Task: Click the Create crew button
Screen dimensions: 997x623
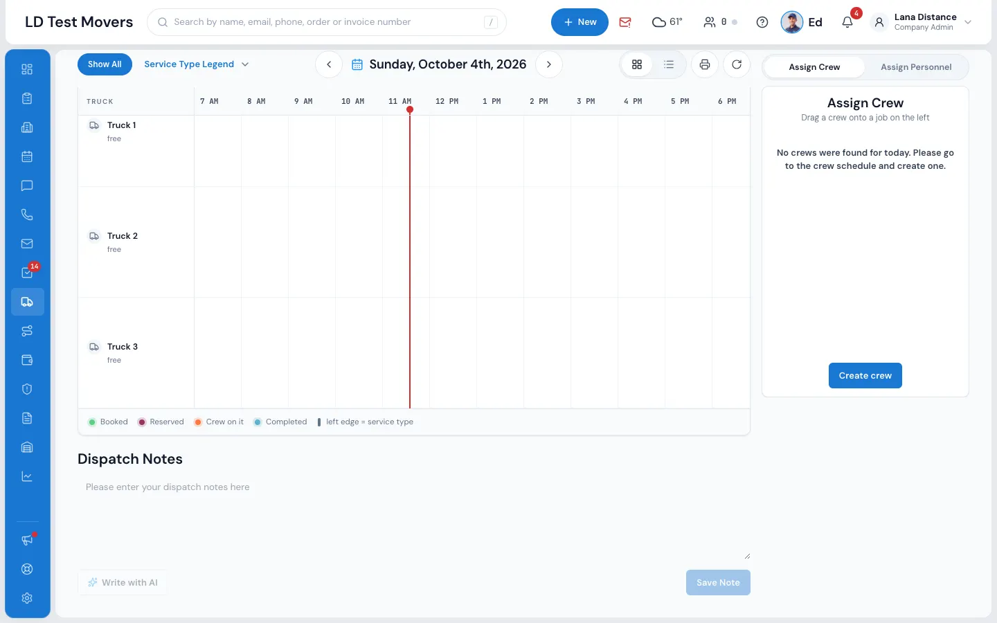Action: 865,376
